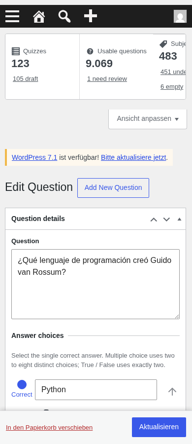
Task: Click the Usable questions help icon
Action: [x=90, y=51]
